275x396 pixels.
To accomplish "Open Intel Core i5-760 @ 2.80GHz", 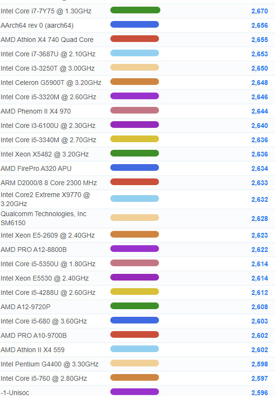I will point(44,378).
